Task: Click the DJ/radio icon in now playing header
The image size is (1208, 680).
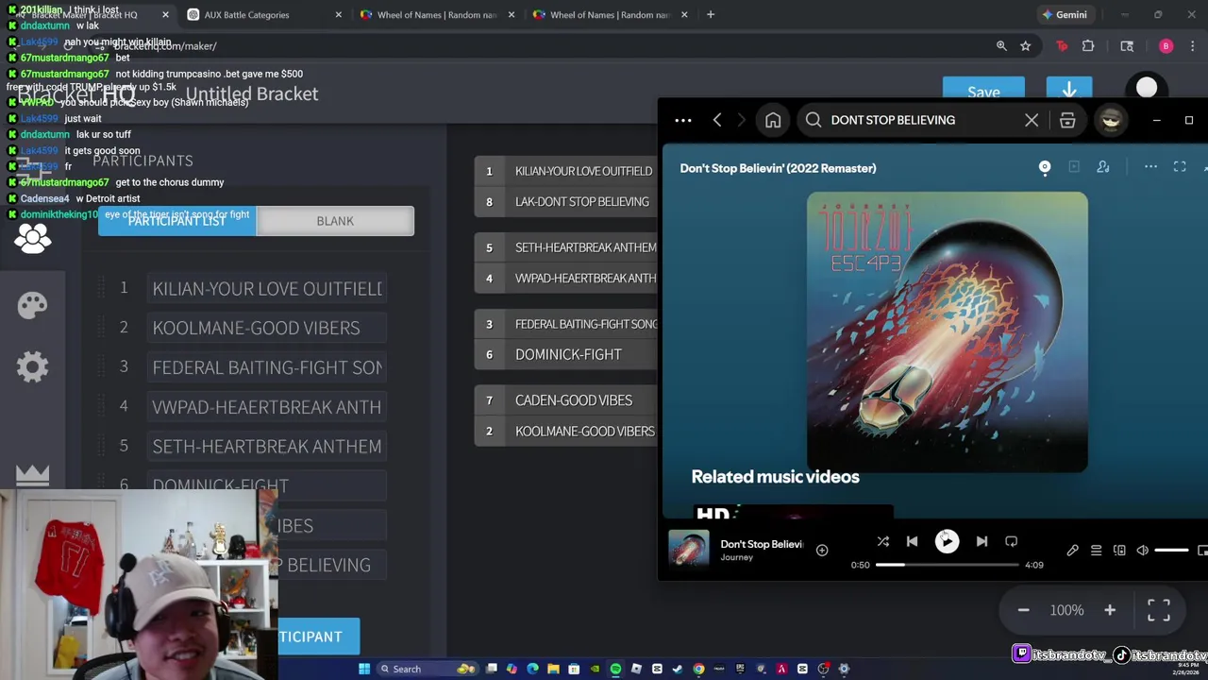Action: click(x=1045, y=167)
